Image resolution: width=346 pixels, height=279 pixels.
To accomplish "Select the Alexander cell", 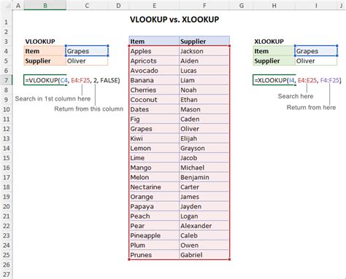I will pyautogui.click(x=204, y=226).
